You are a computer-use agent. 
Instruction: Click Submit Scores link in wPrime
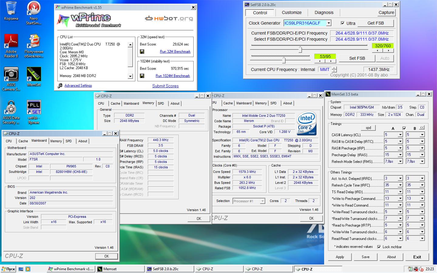(165, 86)
